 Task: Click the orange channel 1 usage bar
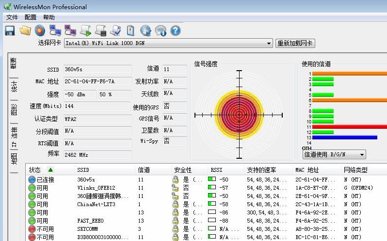pyautogui.click(x=350, y=74)
